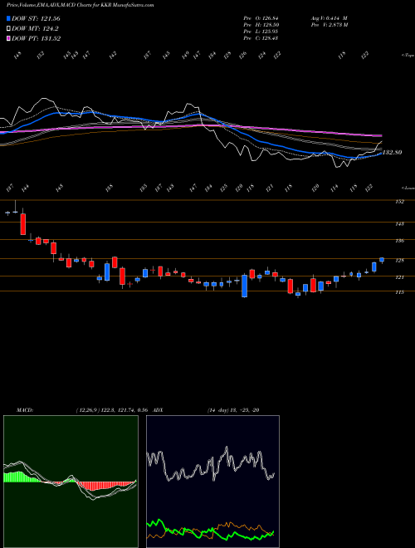This screenshot has height=548, width=415.
Task: Click the 121 price axis label
Action: point(399,277)
